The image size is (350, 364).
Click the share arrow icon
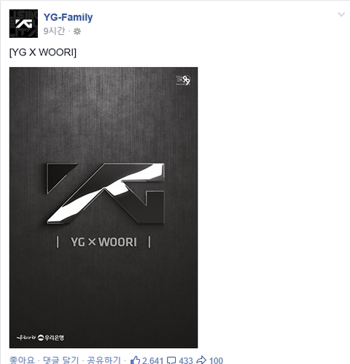tap(201, 360)
